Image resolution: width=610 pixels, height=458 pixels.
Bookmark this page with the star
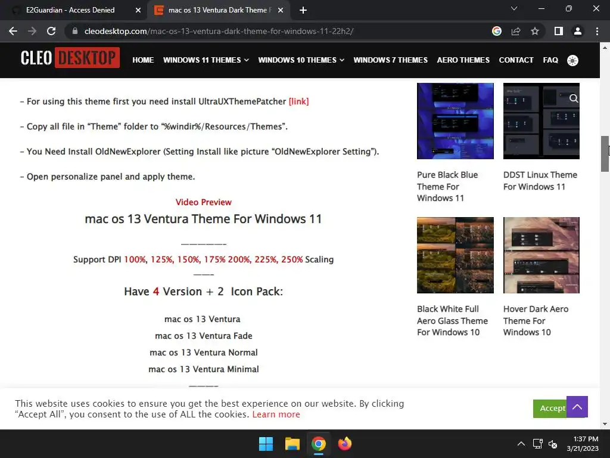coord(535,31)
